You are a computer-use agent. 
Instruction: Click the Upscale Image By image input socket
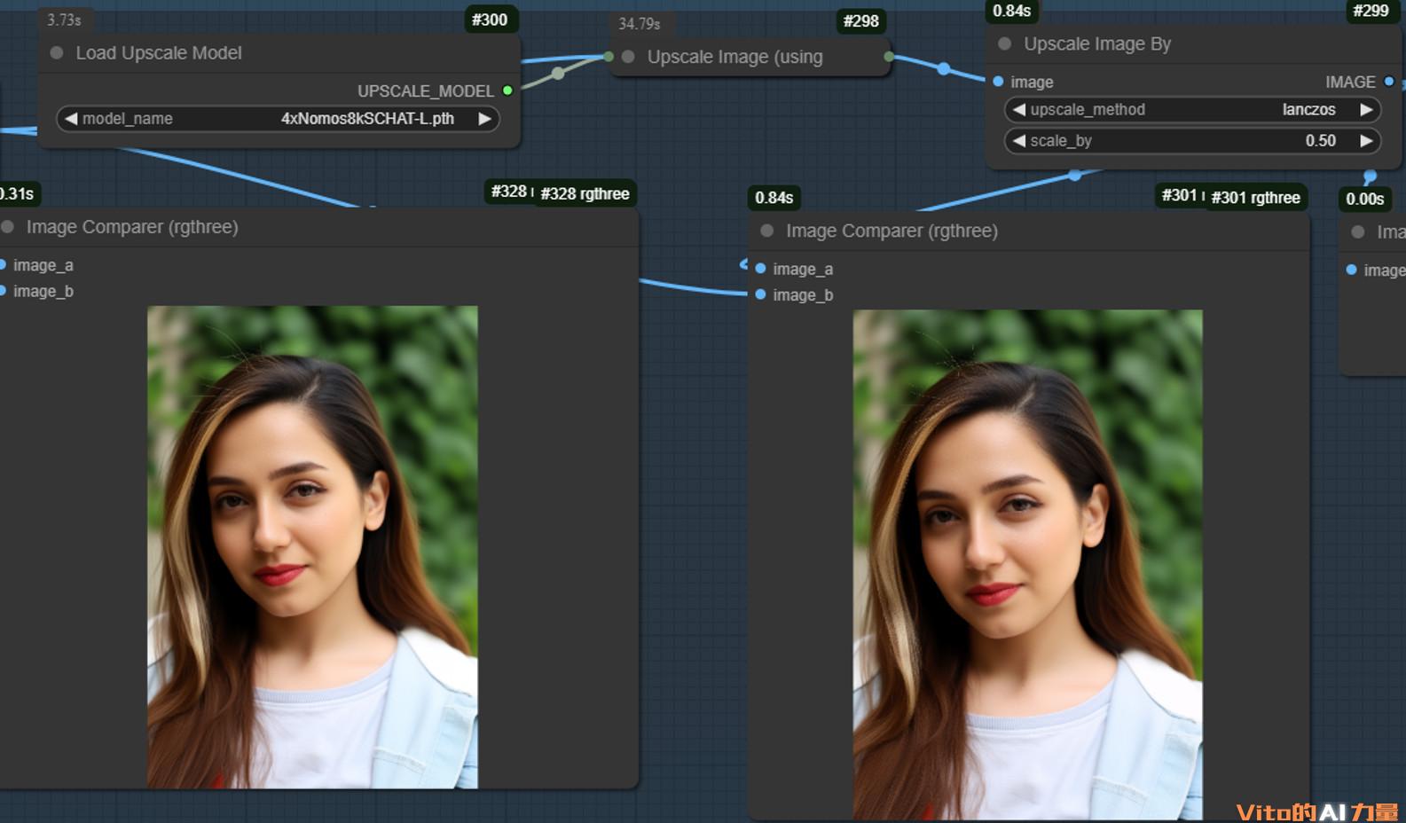pos(998,82)
